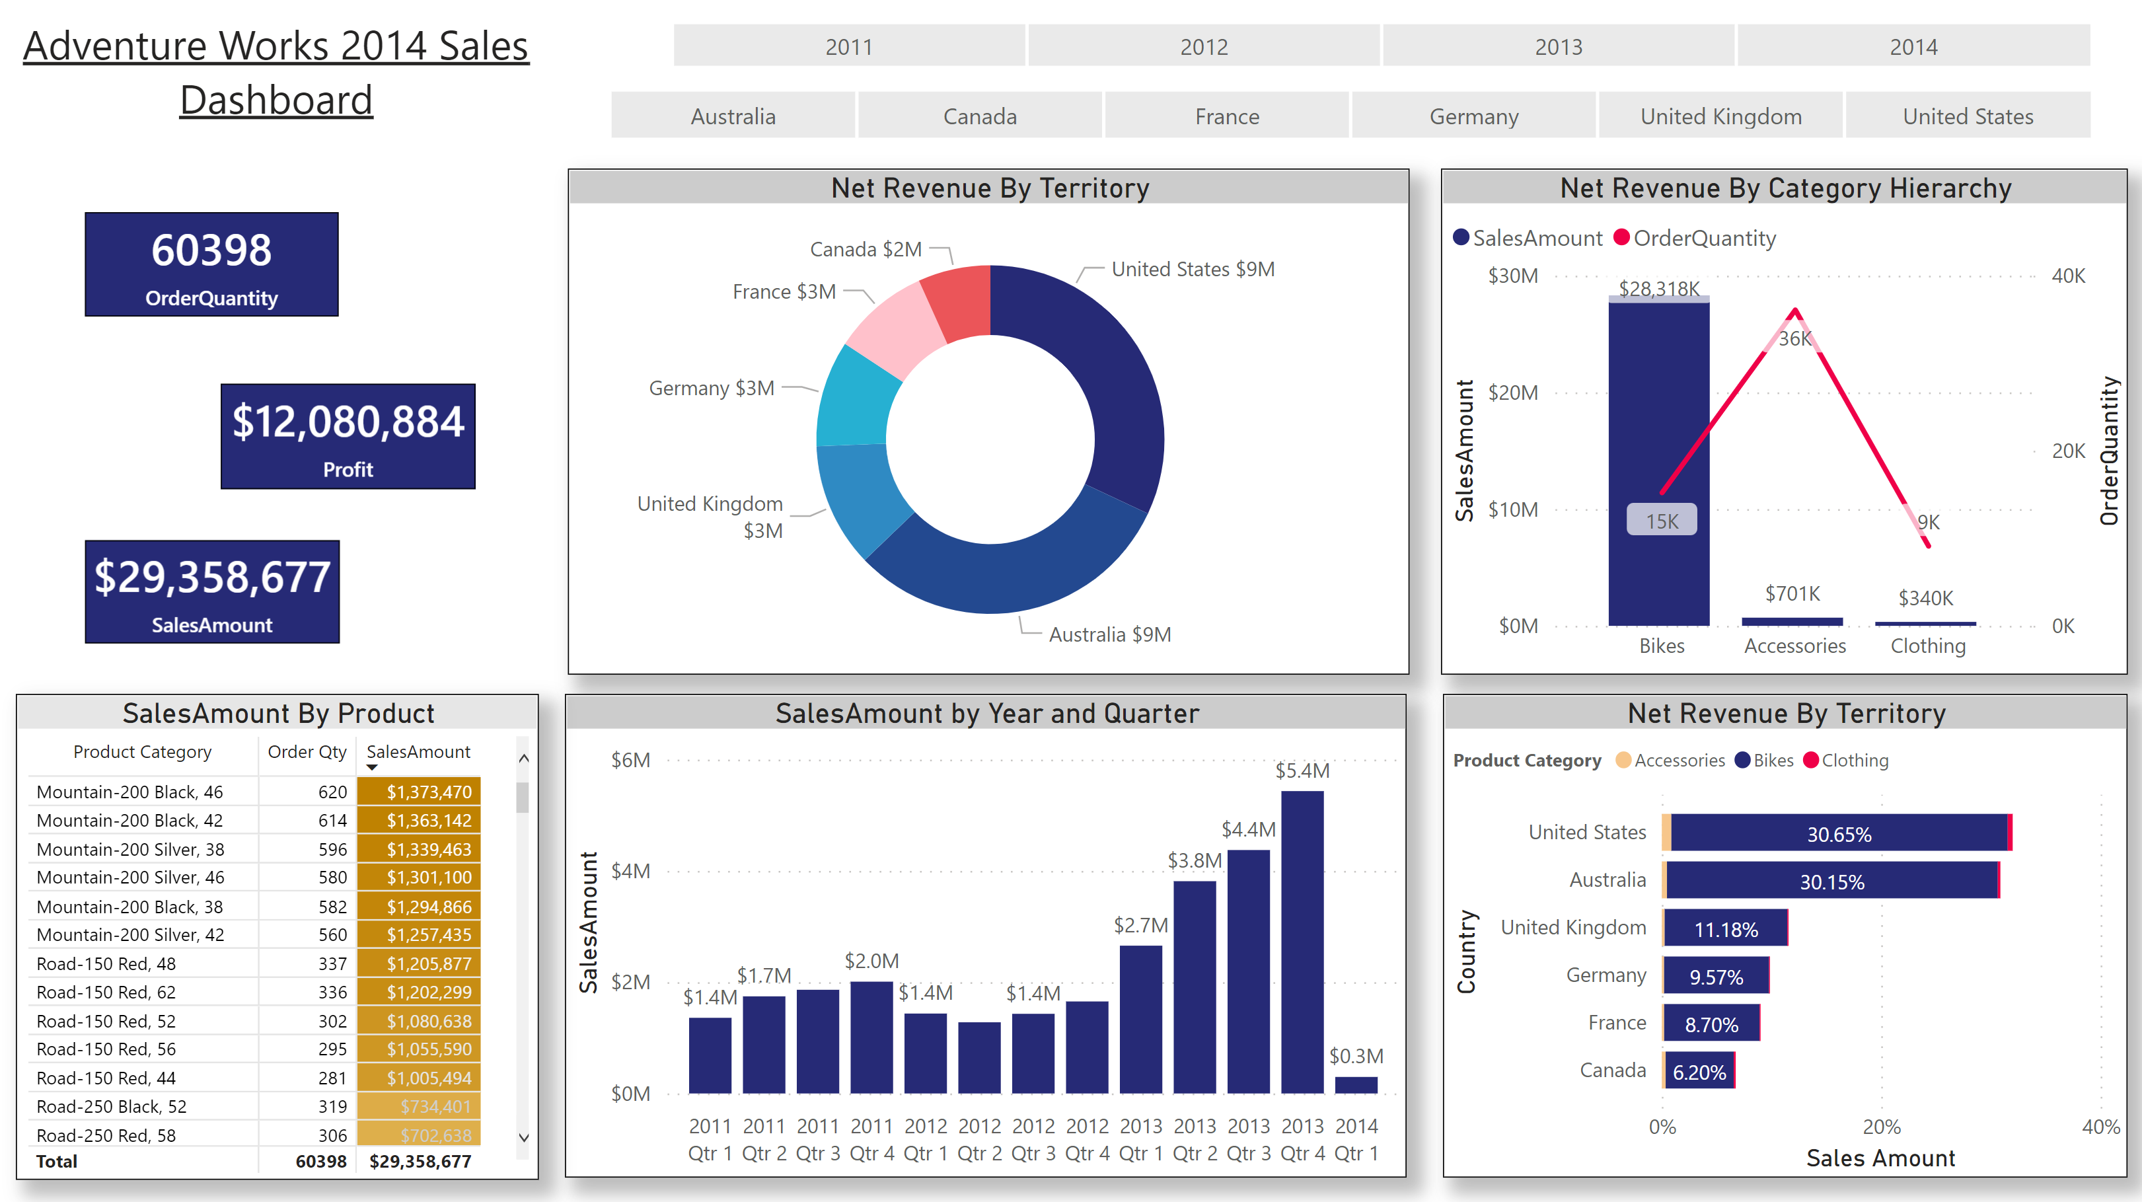Viewport: 2142px width, 1202px height.
Task: Sort table by Order Qty header
Action: [x=307, y=752]
